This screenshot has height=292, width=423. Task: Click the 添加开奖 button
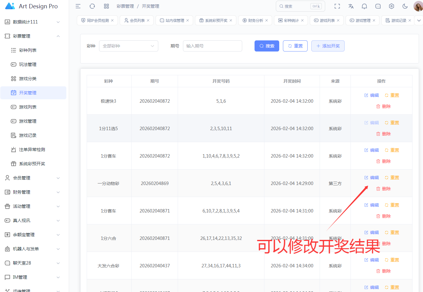(328, 46)
